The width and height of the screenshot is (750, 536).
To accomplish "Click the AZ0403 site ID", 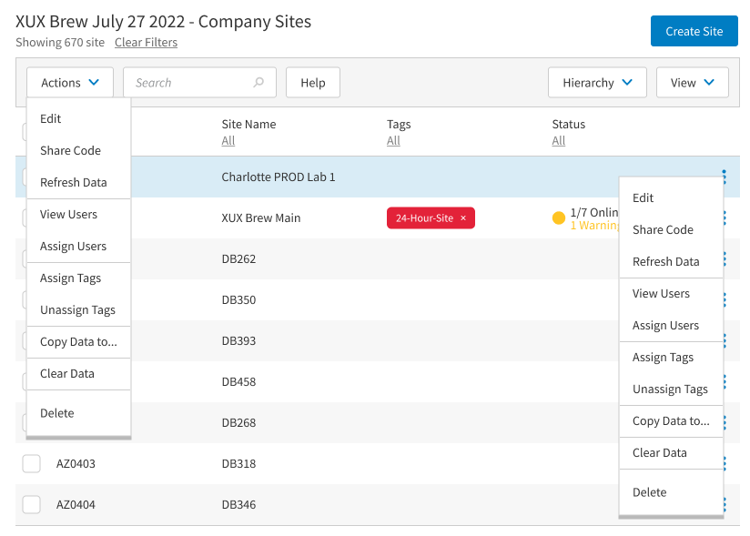I will tap(76, 464).
